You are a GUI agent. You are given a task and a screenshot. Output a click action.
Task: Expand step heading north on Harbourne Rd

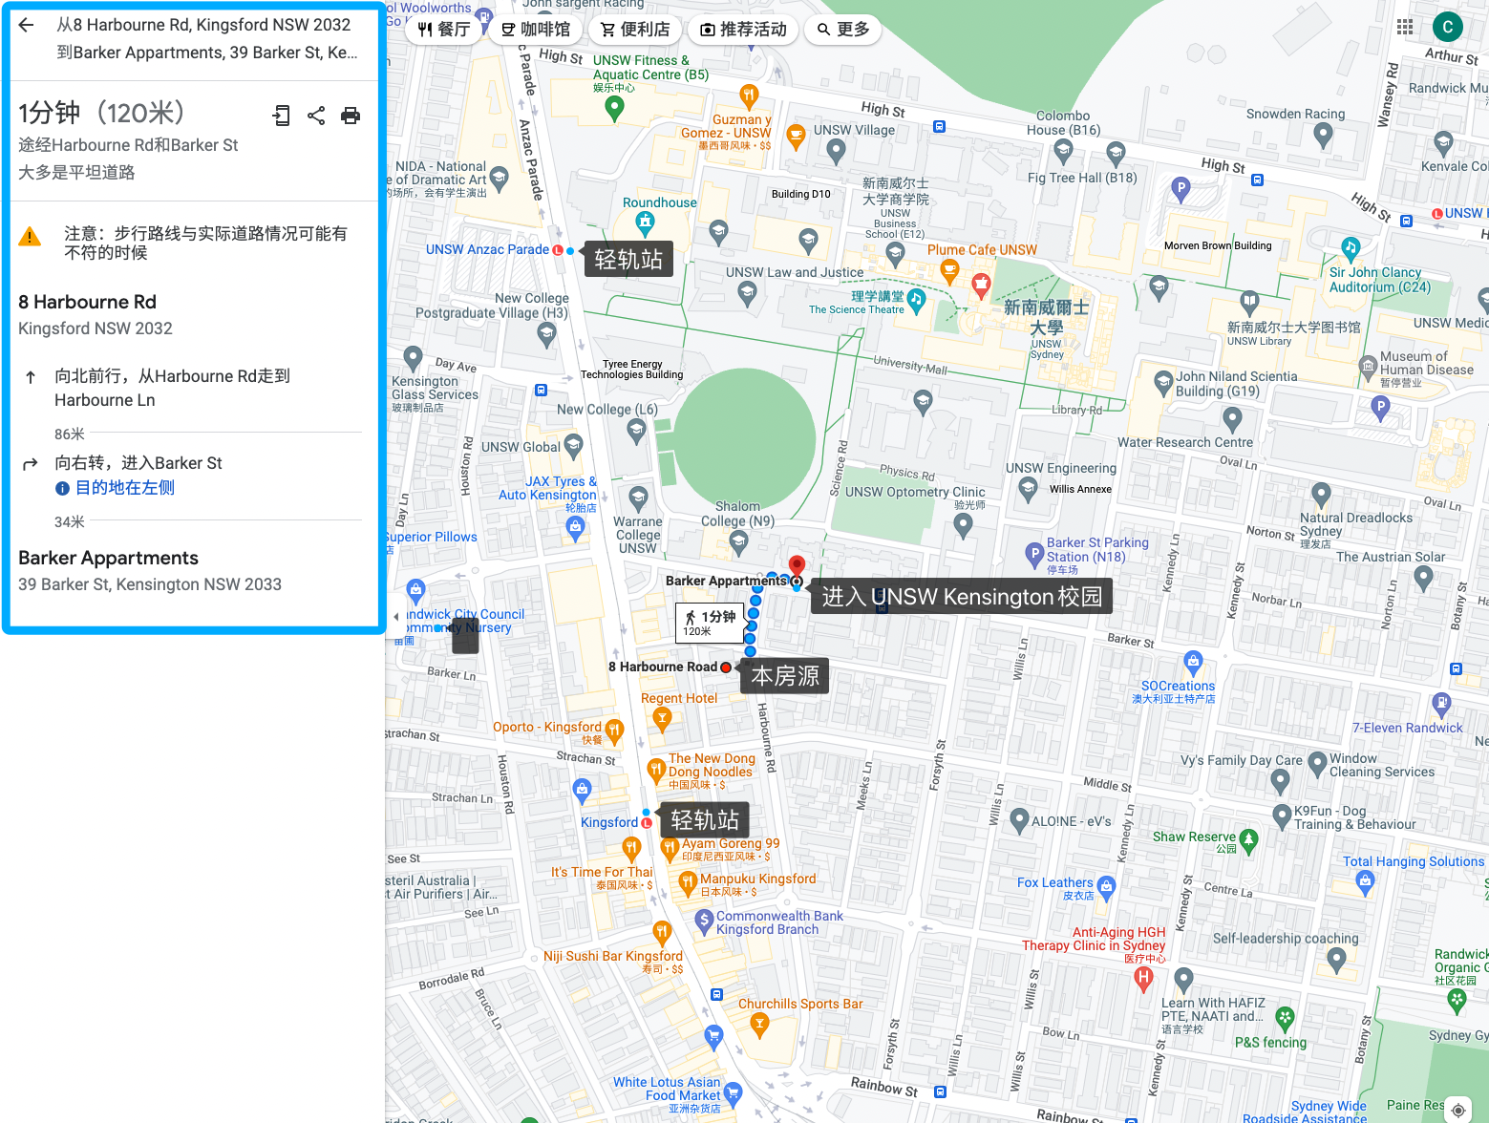pos(172,388)
